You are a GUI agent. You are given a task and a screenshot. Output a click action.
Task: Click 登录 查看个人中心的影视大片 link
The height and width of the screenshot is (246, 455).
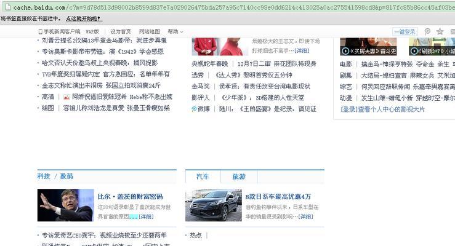click(x=382, y=109)
